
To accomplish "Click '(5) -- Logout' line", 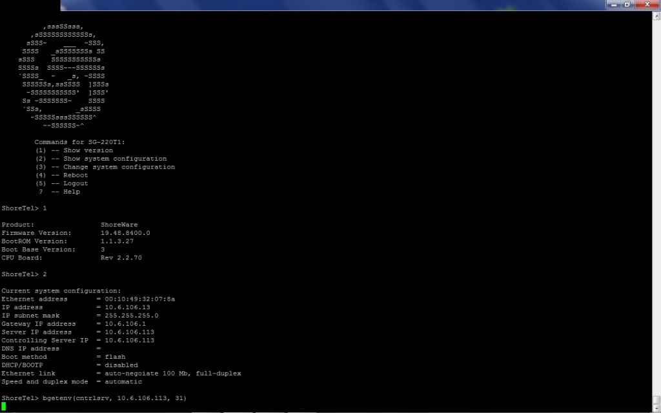I will tap(61, 183).
